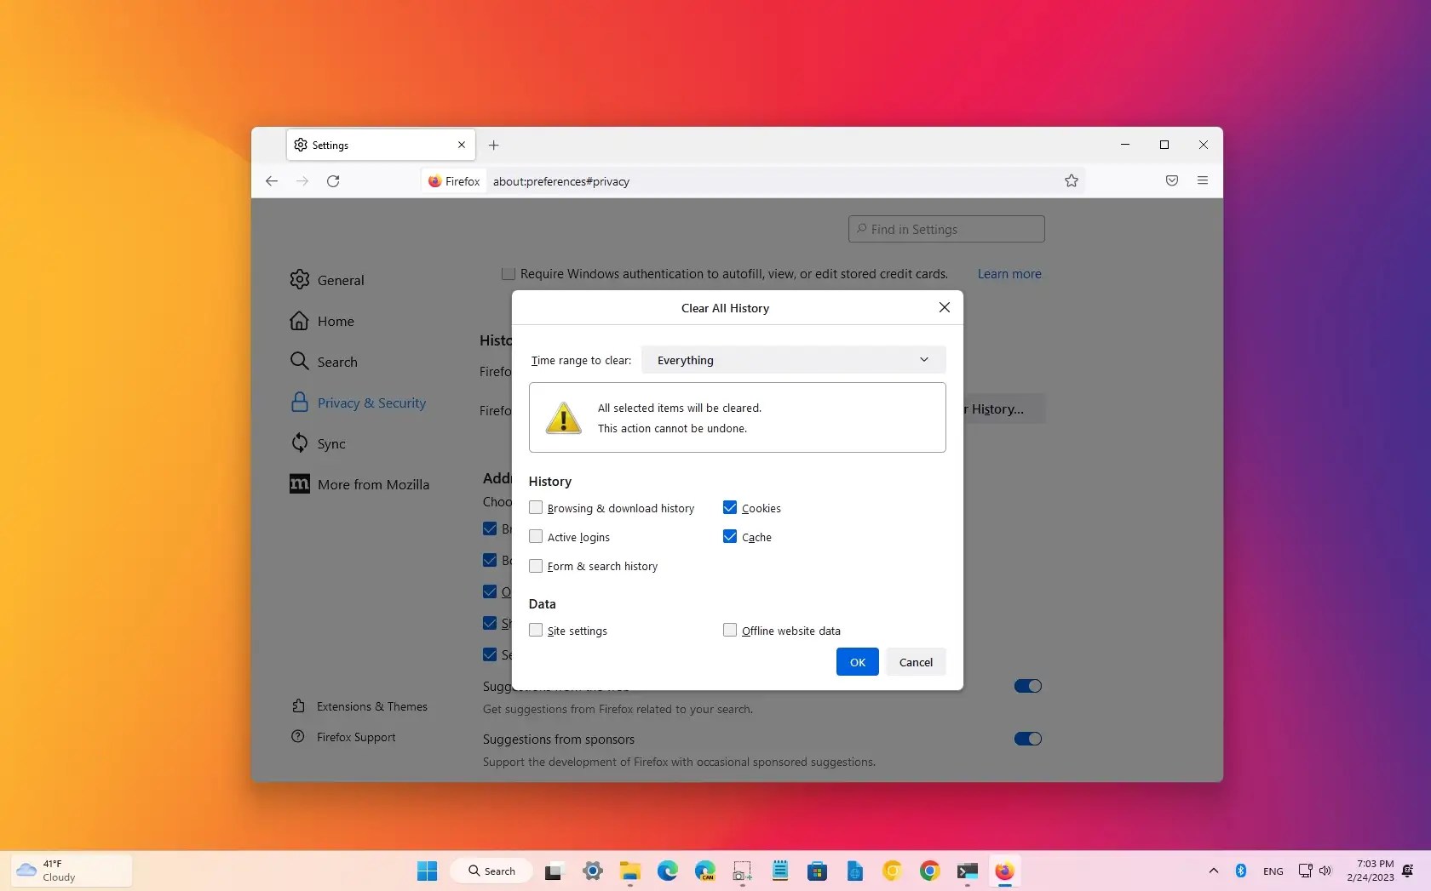Select General in the settings sidebar
Image resolution: width=1431 pixels, height=891 pixels.
(340, 280)
